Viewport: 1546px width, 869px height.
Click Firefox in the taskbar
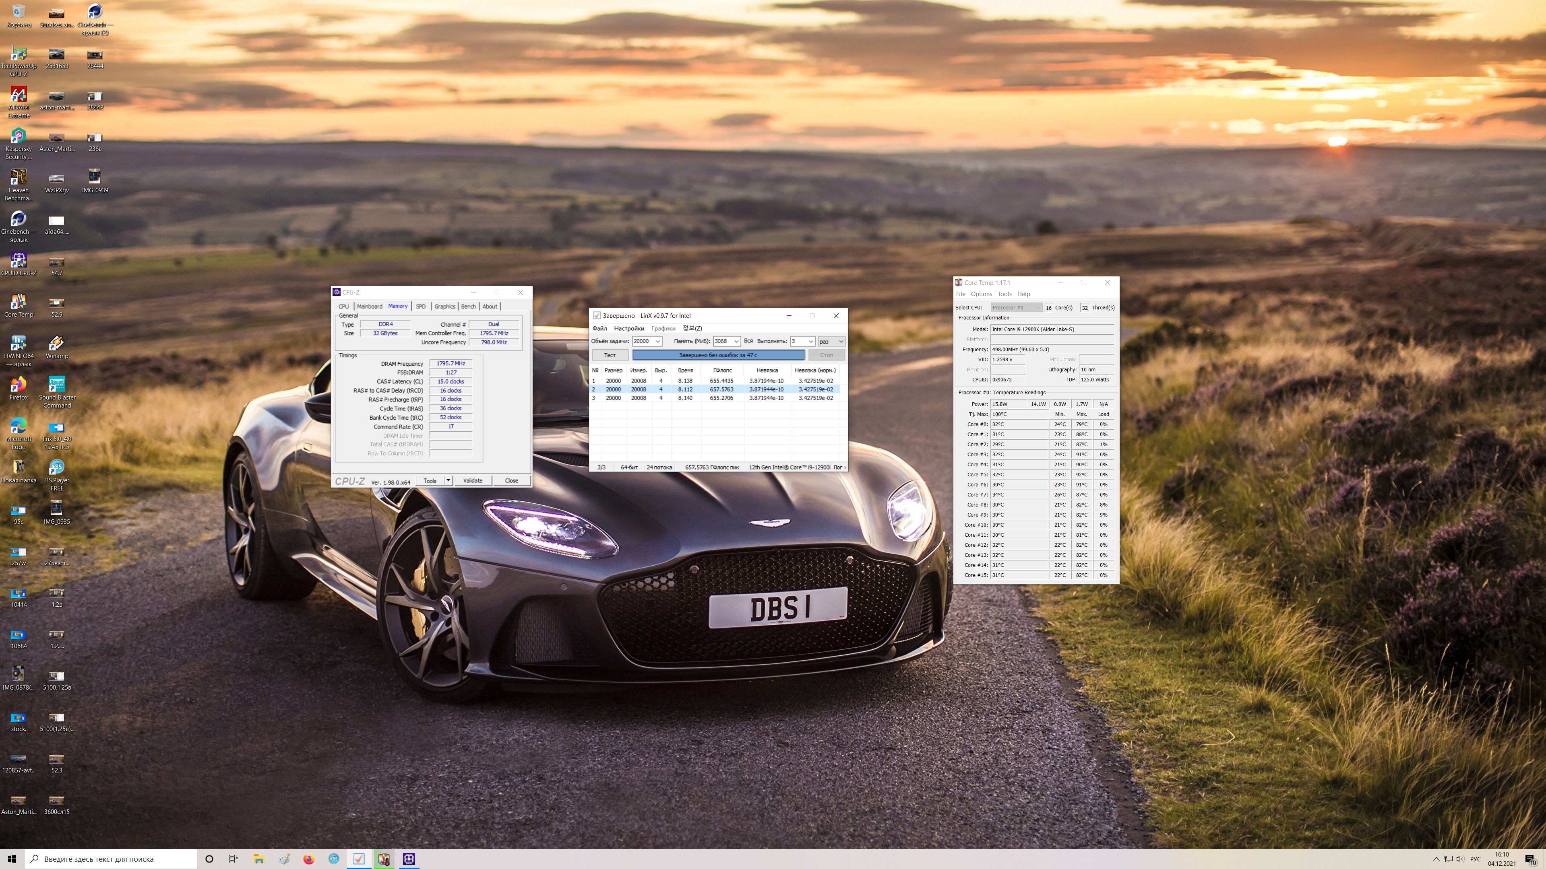308,859
